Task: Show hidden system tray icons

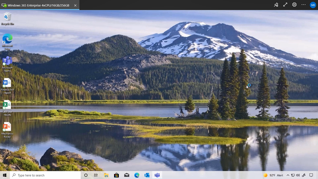Action: coord(288,175)
